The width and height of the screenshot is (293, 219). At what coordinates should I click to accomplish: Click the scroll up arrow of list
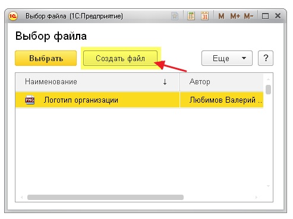[268, 80]
